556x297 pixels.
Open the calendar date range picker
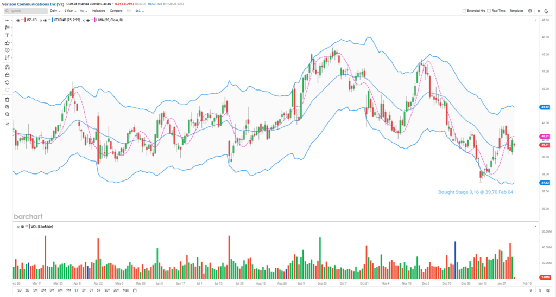coord(135,290)
